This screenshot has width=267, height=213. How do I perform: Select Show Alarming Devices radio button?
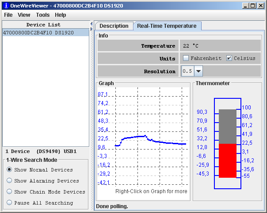[x=9, y=180]
